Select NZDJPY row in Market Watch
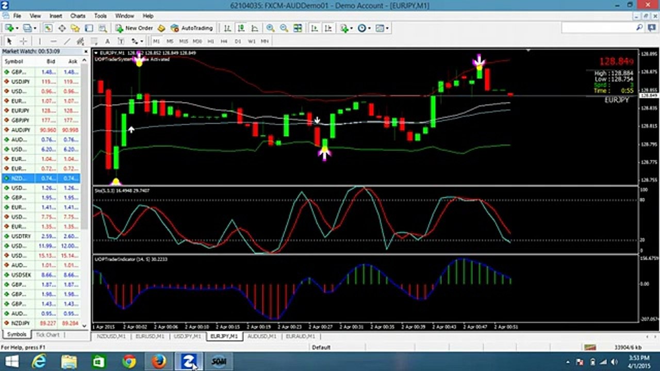 coord(41,323)
